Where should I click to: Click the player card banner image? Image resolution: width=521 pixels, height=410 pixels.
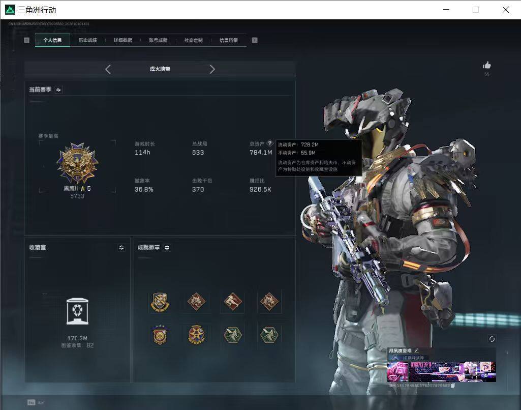point(442,372)
